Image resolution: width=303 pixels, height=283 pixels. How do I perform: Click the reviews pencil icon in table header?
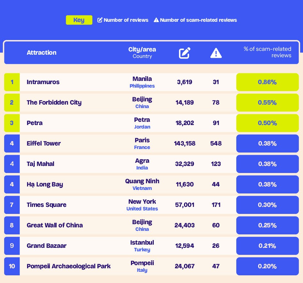pyautogui.click(x=184, y=53)
